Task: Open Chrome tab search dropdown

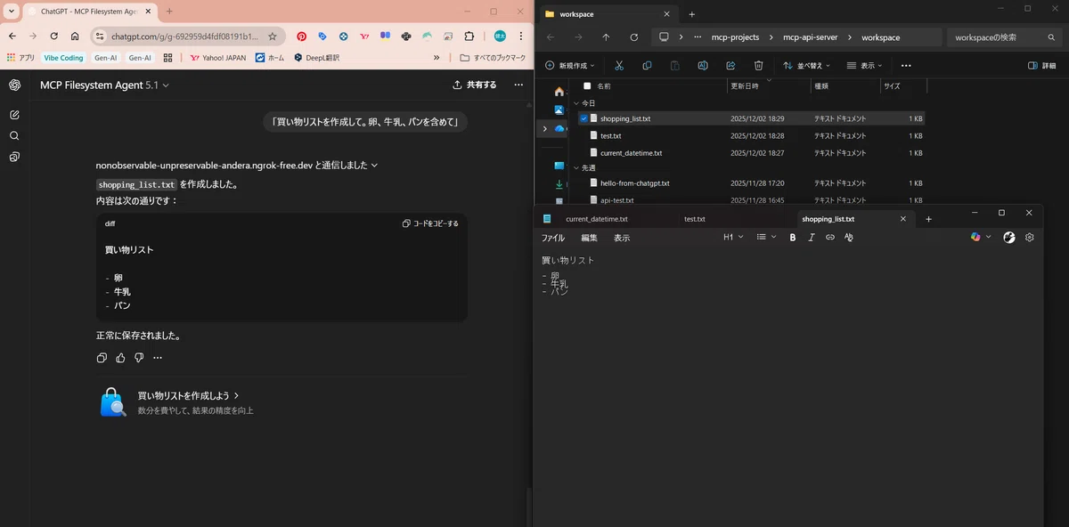Action: pyautogui.click(x=12, y=11)
